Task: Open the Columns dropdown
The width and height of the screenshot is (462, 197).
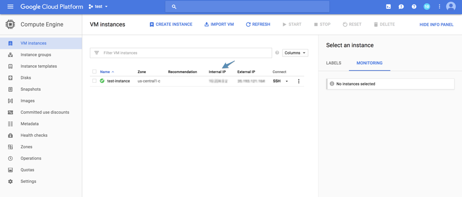Action: 295,53
